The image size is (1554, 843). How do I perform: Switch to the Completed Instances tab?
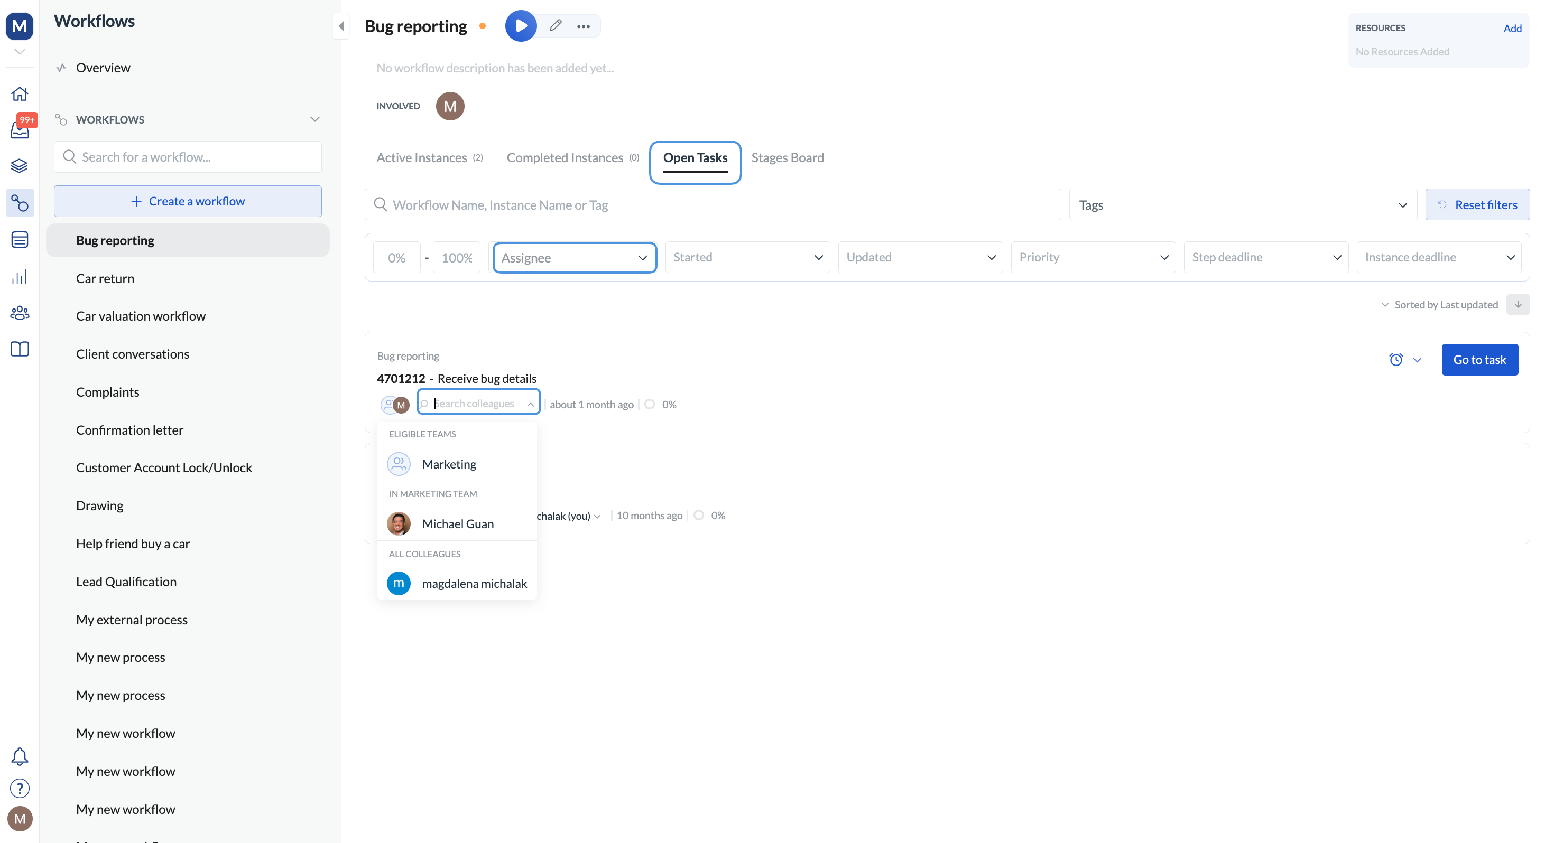point(565,157)
